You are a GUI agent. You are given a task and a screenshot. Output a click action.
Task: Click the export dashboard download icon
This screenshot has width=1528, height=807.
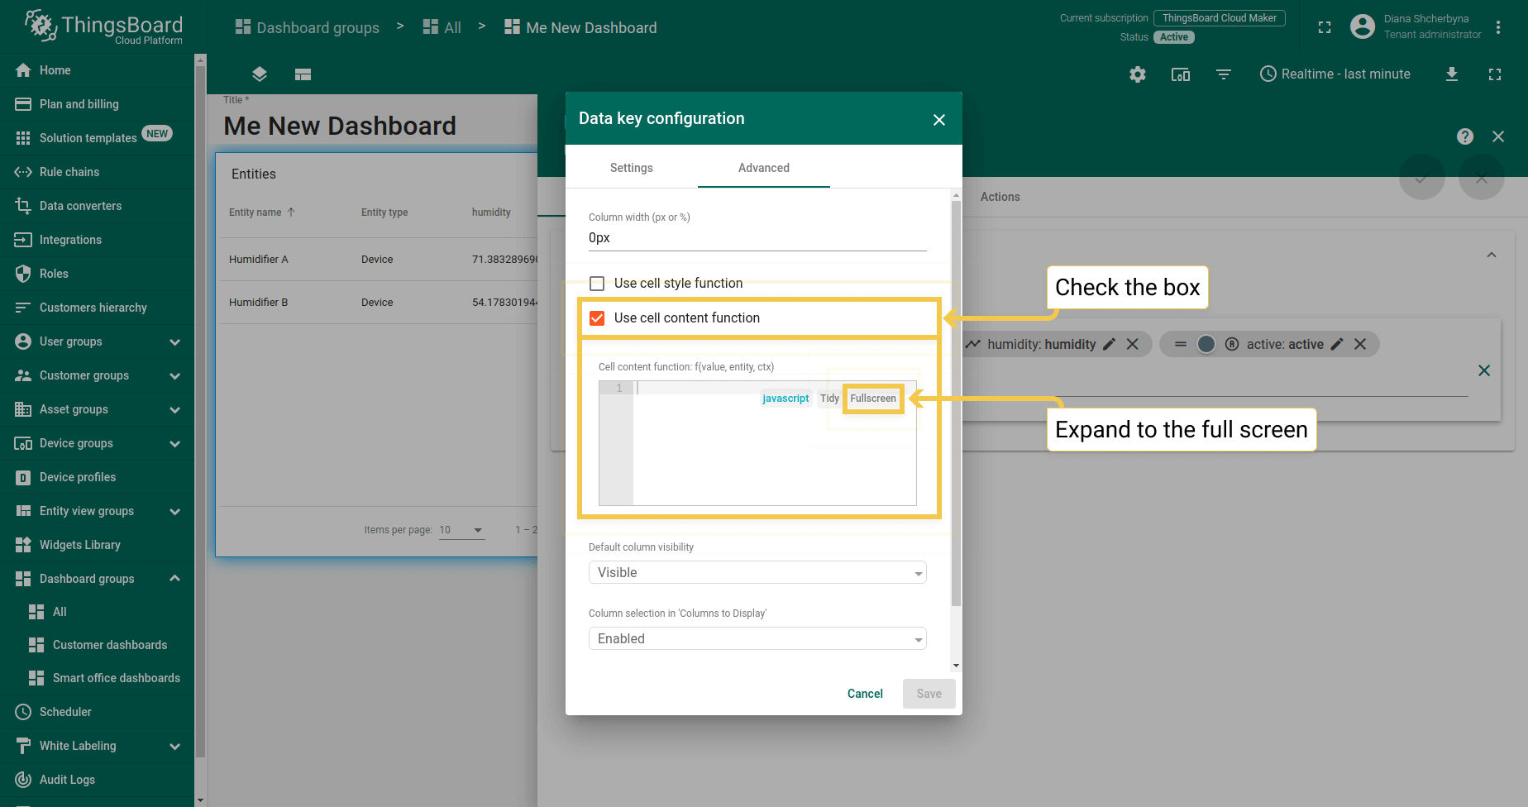tap(1452, 74)
